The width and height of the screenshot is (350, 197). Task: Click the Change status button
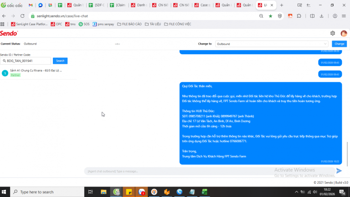click(x=339, y=44)
